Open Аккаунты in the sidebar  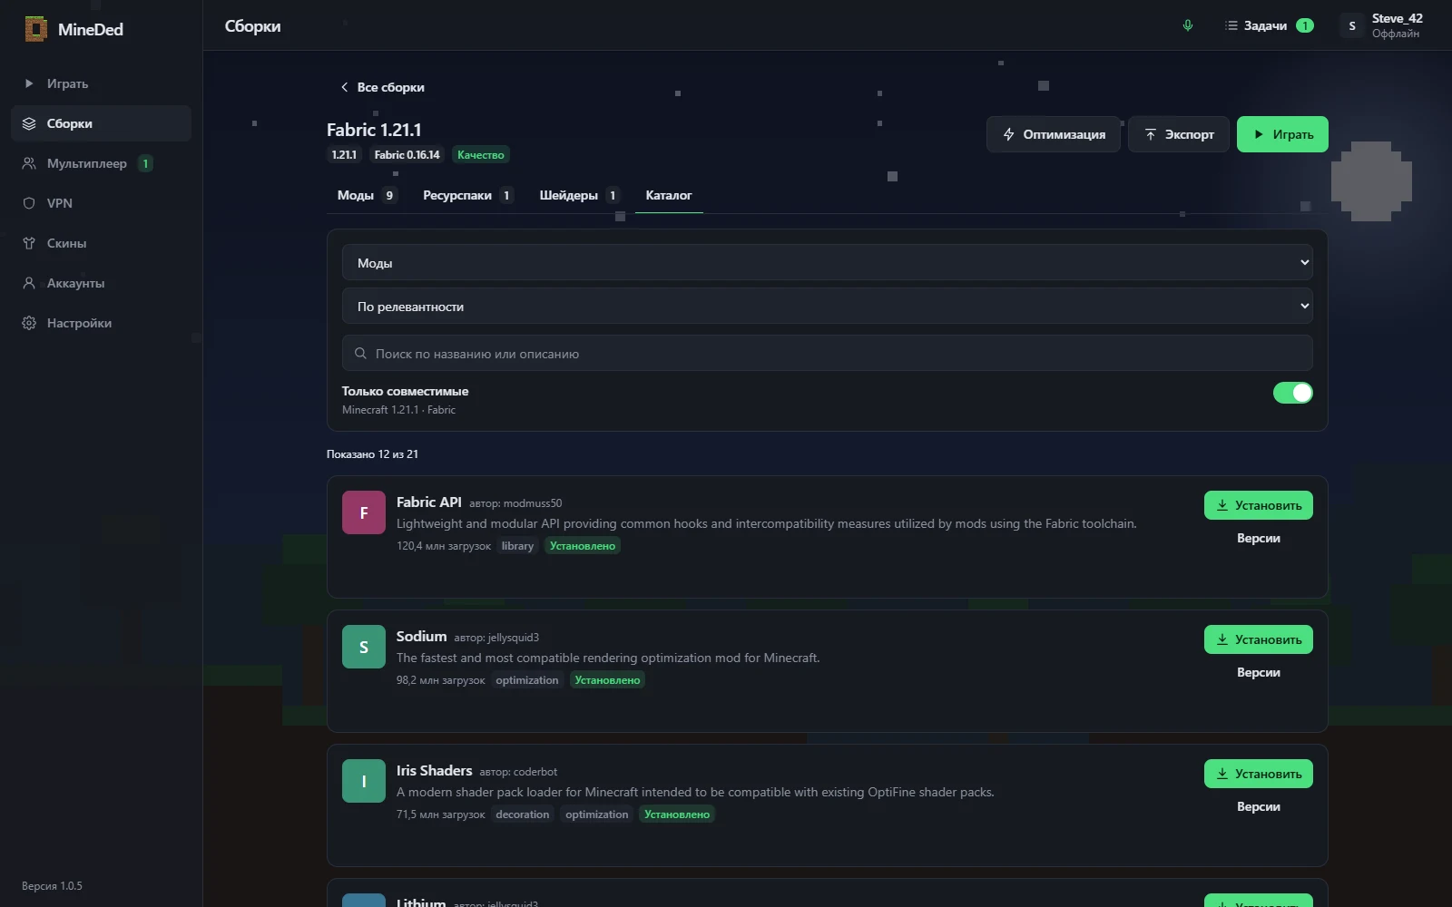101,283
